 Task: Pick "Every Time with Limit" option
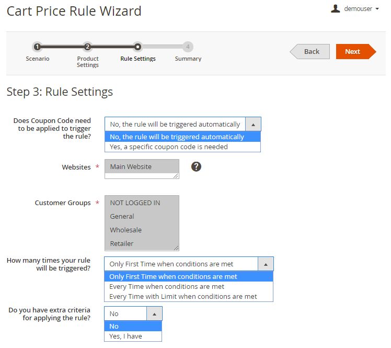tap(183, 297)
